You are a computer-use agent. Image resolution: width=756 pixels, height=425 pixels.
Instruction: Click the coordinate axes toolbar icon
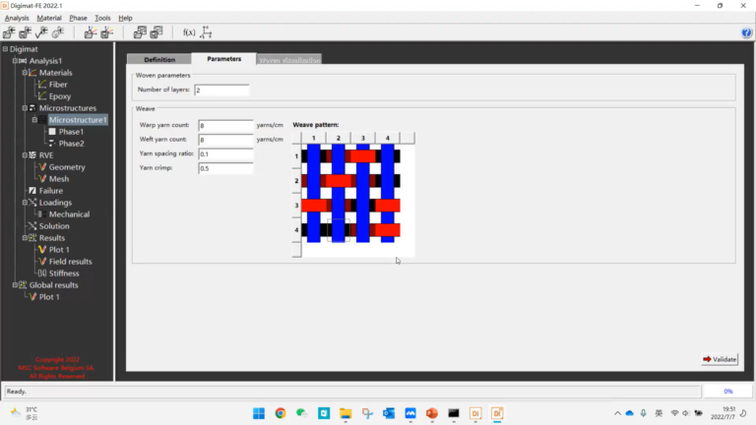[206, 32]
